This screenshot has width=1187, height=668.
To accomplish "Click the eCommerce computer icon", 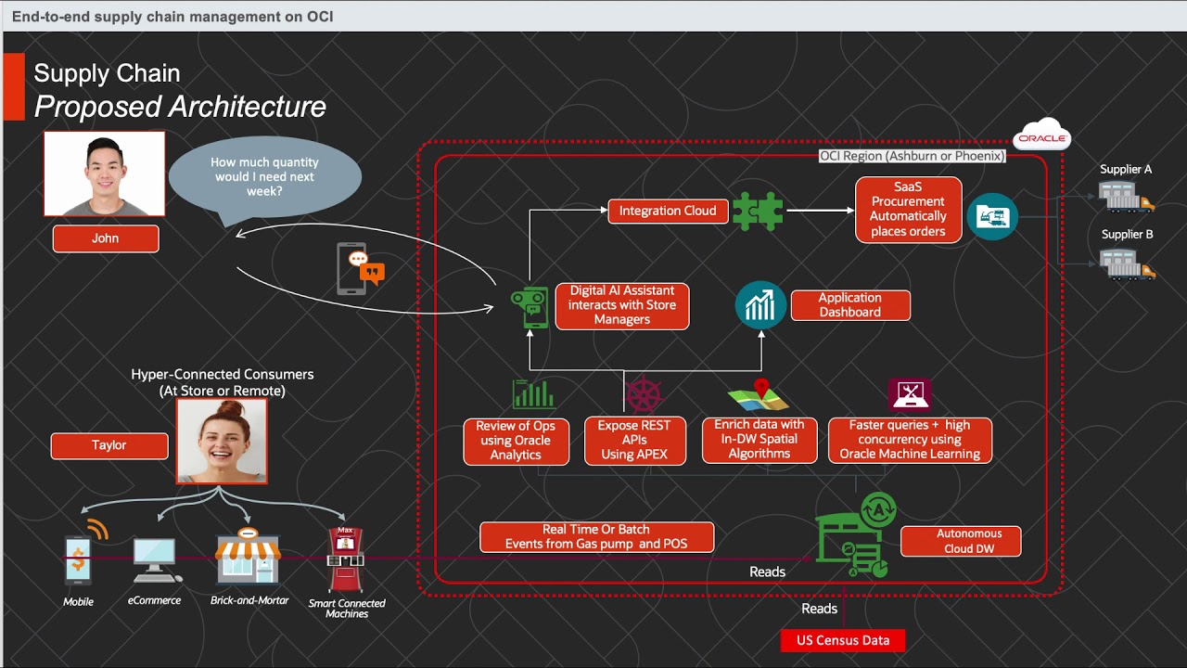I will pyautogui.click(x=156, y=560).
